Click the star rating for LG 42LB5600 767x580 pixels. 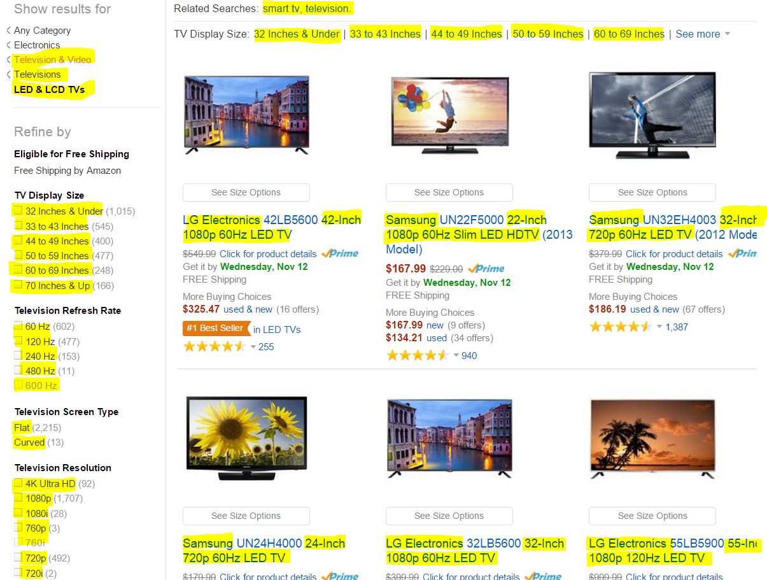(x=214, y=347)
